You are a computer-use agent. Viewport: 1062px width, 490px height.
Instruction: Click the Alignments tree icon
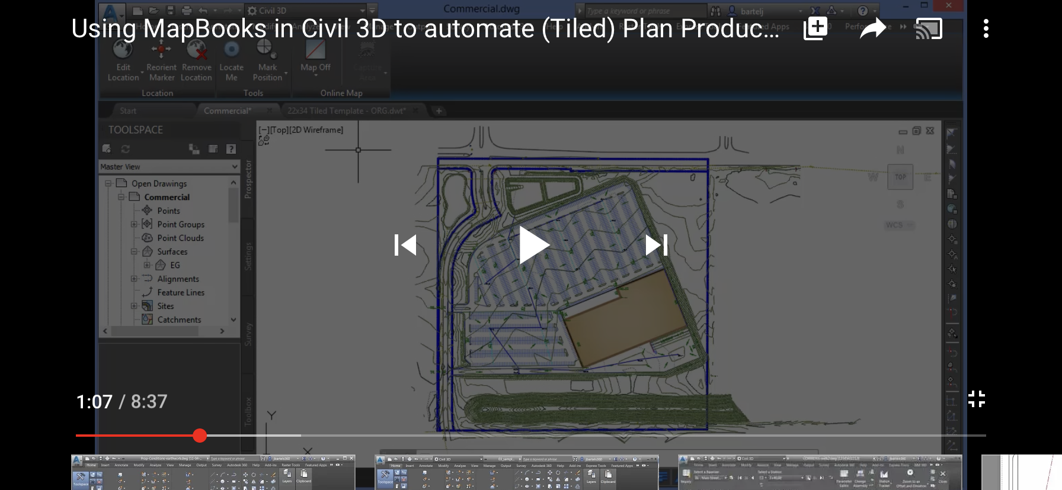pyautogui.click(x=148, y=279)
